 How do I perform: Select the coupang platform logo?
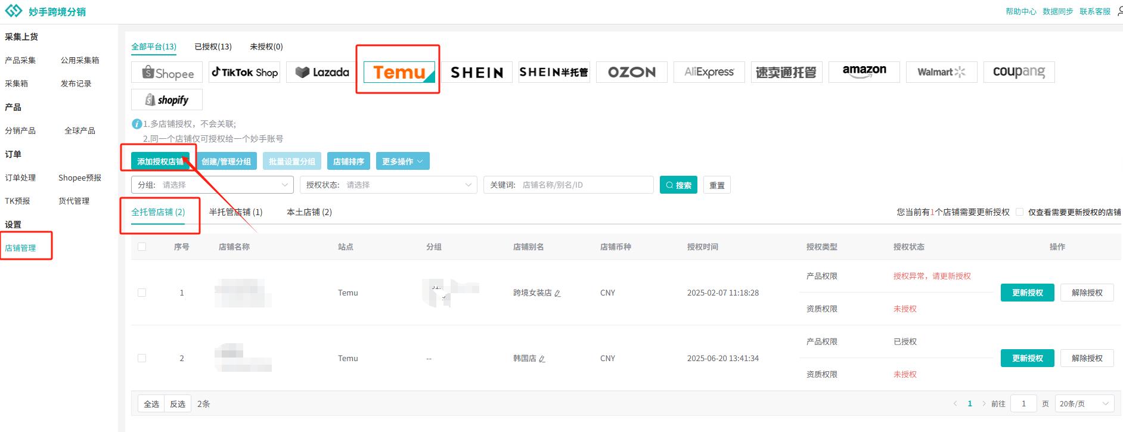coord(1019,72)
